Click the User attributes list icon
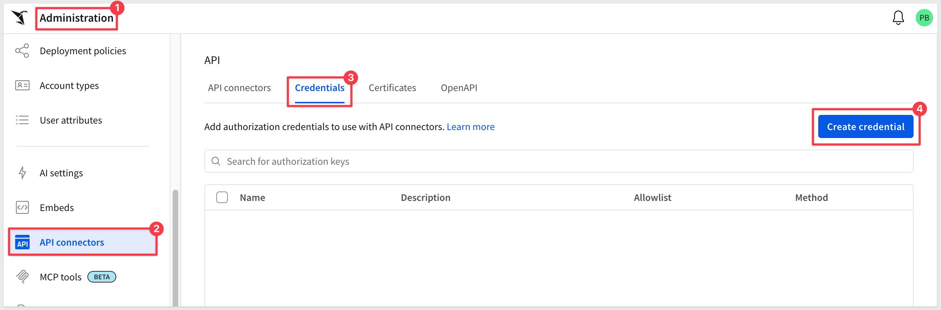 (x=22, y=120)
